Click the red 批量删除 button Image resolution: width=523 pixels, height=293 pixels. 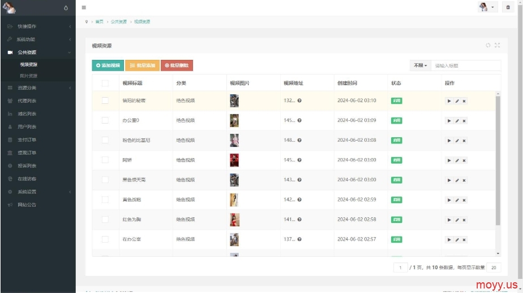click(x=177, y=65)
